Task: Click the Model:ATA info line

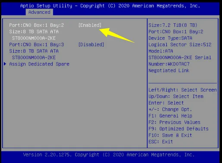Action: (161, 51)
